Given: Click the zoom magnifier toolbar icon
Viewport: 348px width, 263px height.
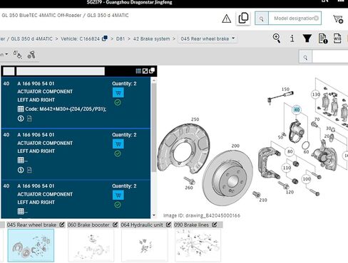Looking at the screenshot, I should coord(277,38).
